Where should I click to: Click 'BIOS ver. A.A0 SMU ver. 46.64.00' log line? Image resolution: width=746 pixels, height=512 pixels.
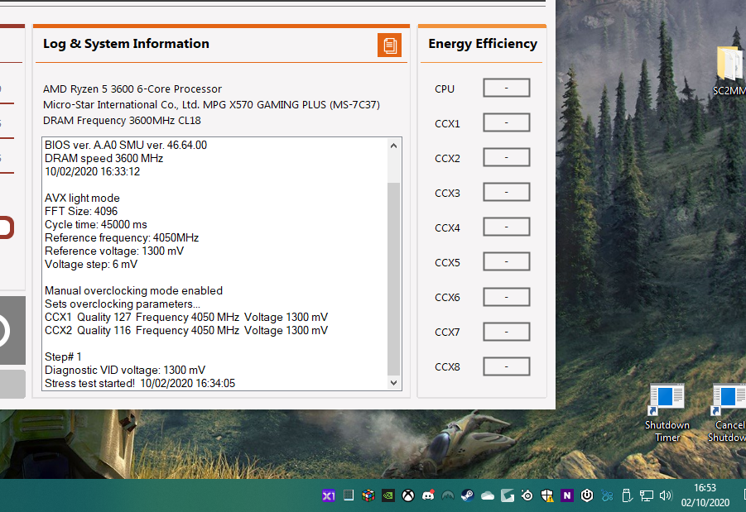[x=126, y=145]
